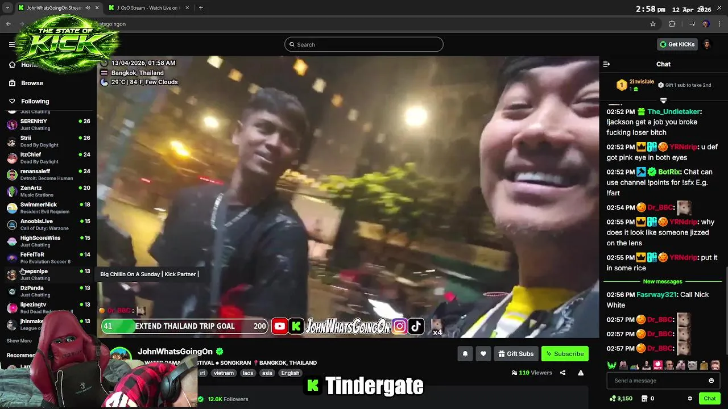Viewport: 728px width, 409px height.
Task: Select the laos tag
Action: click(x=248, y=373)
